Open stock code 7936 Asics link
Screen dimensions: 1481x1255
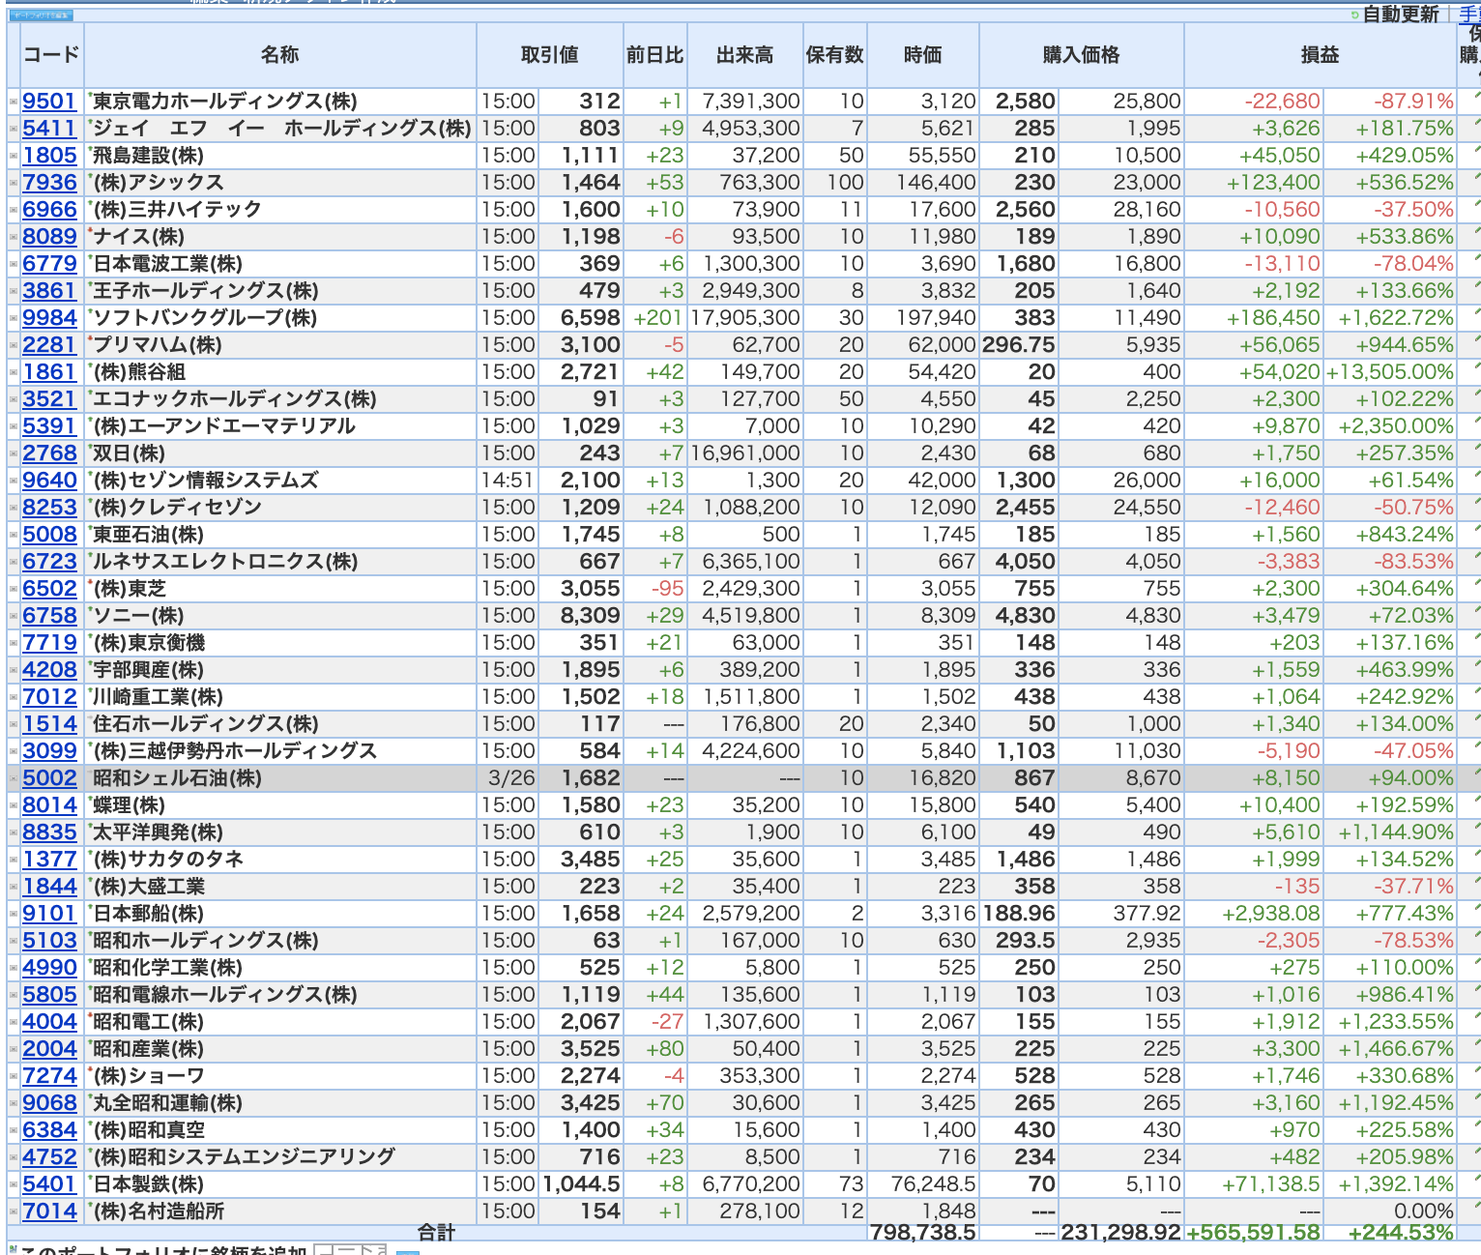click(49, 183)
